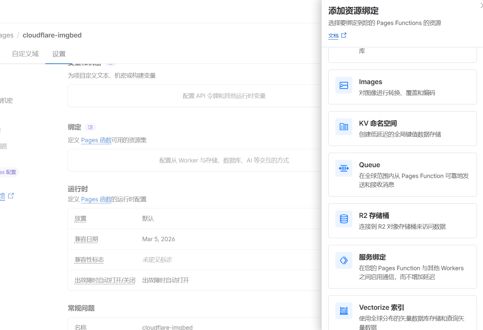Click the 兼容日期 row label
This screenshot has height=330, width=483.
(x=86, y=239)
